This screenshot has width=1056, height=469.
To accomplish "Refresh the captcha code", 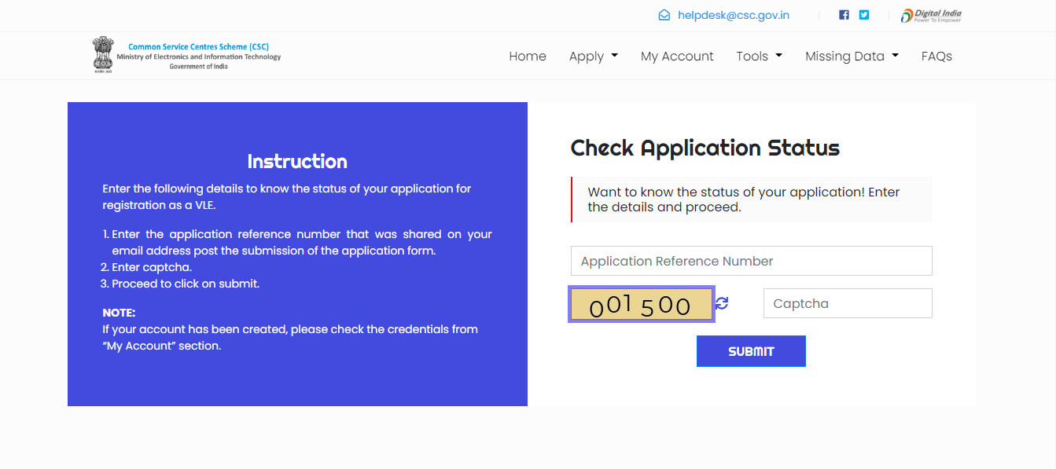I will tap(722, 303).
